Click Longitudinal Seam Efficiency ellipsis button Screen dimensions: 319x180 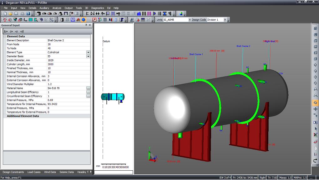click(88, 92)
